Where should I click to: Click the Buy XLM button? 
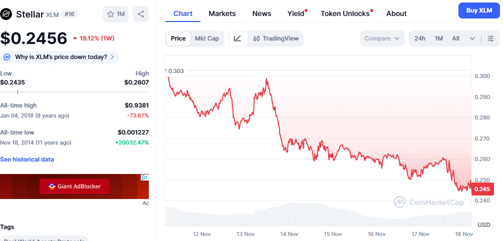(x=479, y=10)
